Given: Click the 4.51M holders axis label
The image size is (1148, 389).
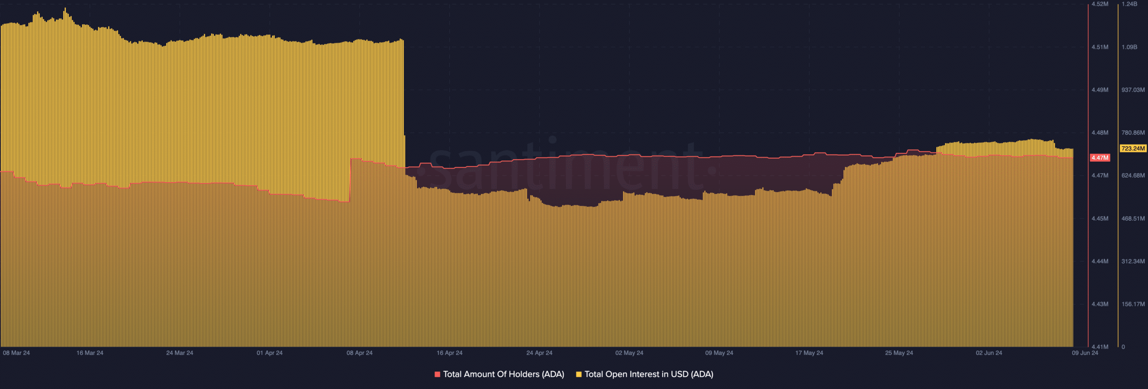Looking at the screenshot, I should (1100, 47).
